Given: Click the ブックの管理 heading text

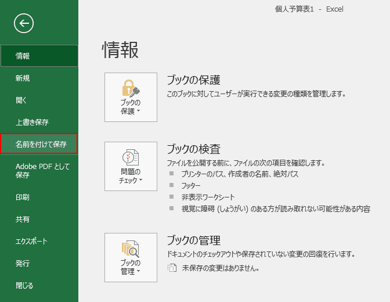Looking at the screenshot, I should (193, 240).
